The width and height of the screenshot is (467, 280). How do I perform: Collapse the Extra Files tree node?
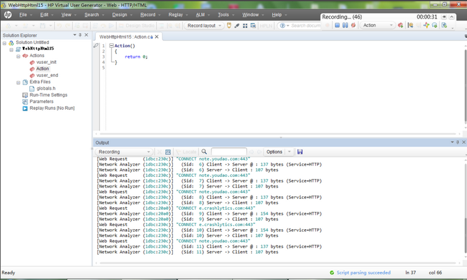click(19, 83)
